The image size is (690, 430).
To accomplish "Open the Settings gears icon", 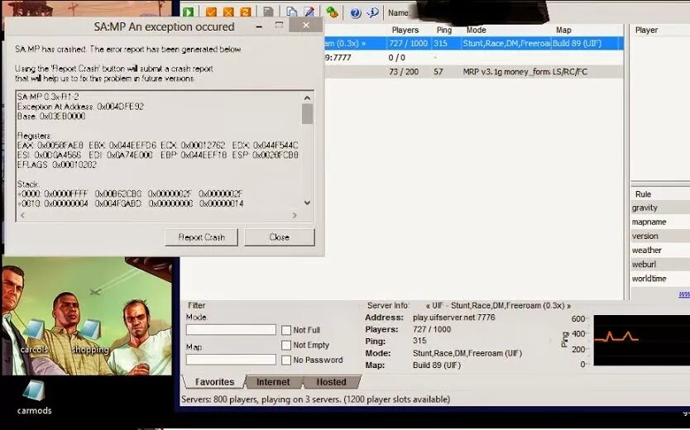I will [333, 12].
